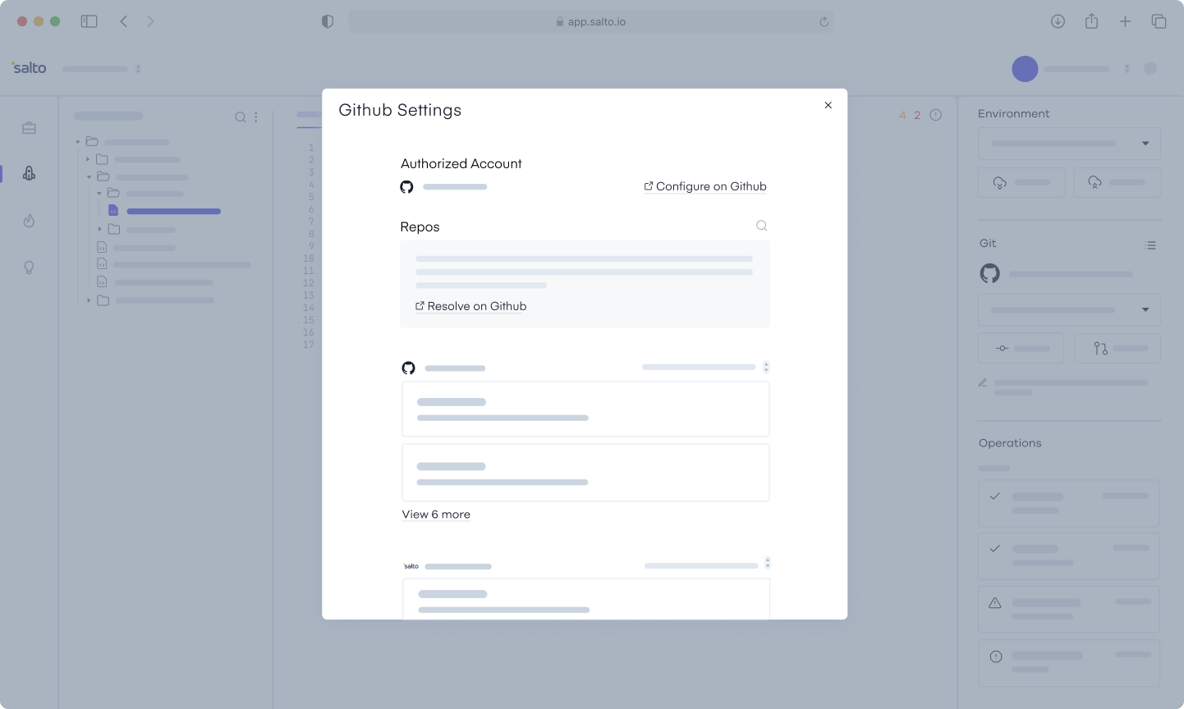Open rocket icon in left sidebar

(29, 173)
